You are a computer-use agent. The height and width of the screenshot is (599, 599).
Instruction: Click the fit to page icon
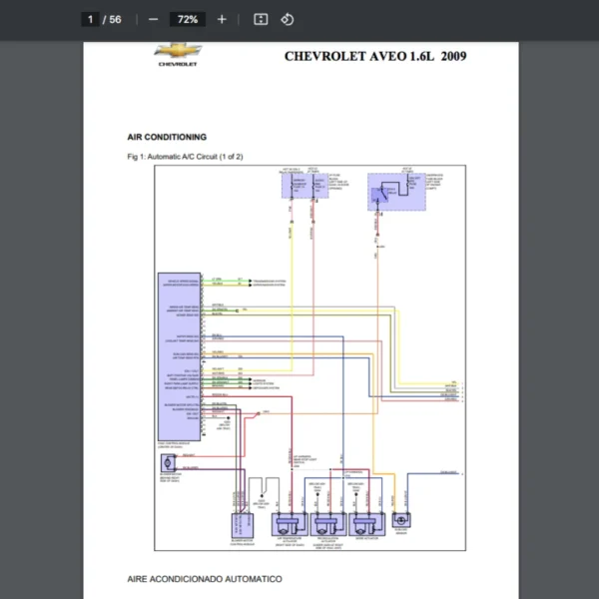click(x=261, y=20)
